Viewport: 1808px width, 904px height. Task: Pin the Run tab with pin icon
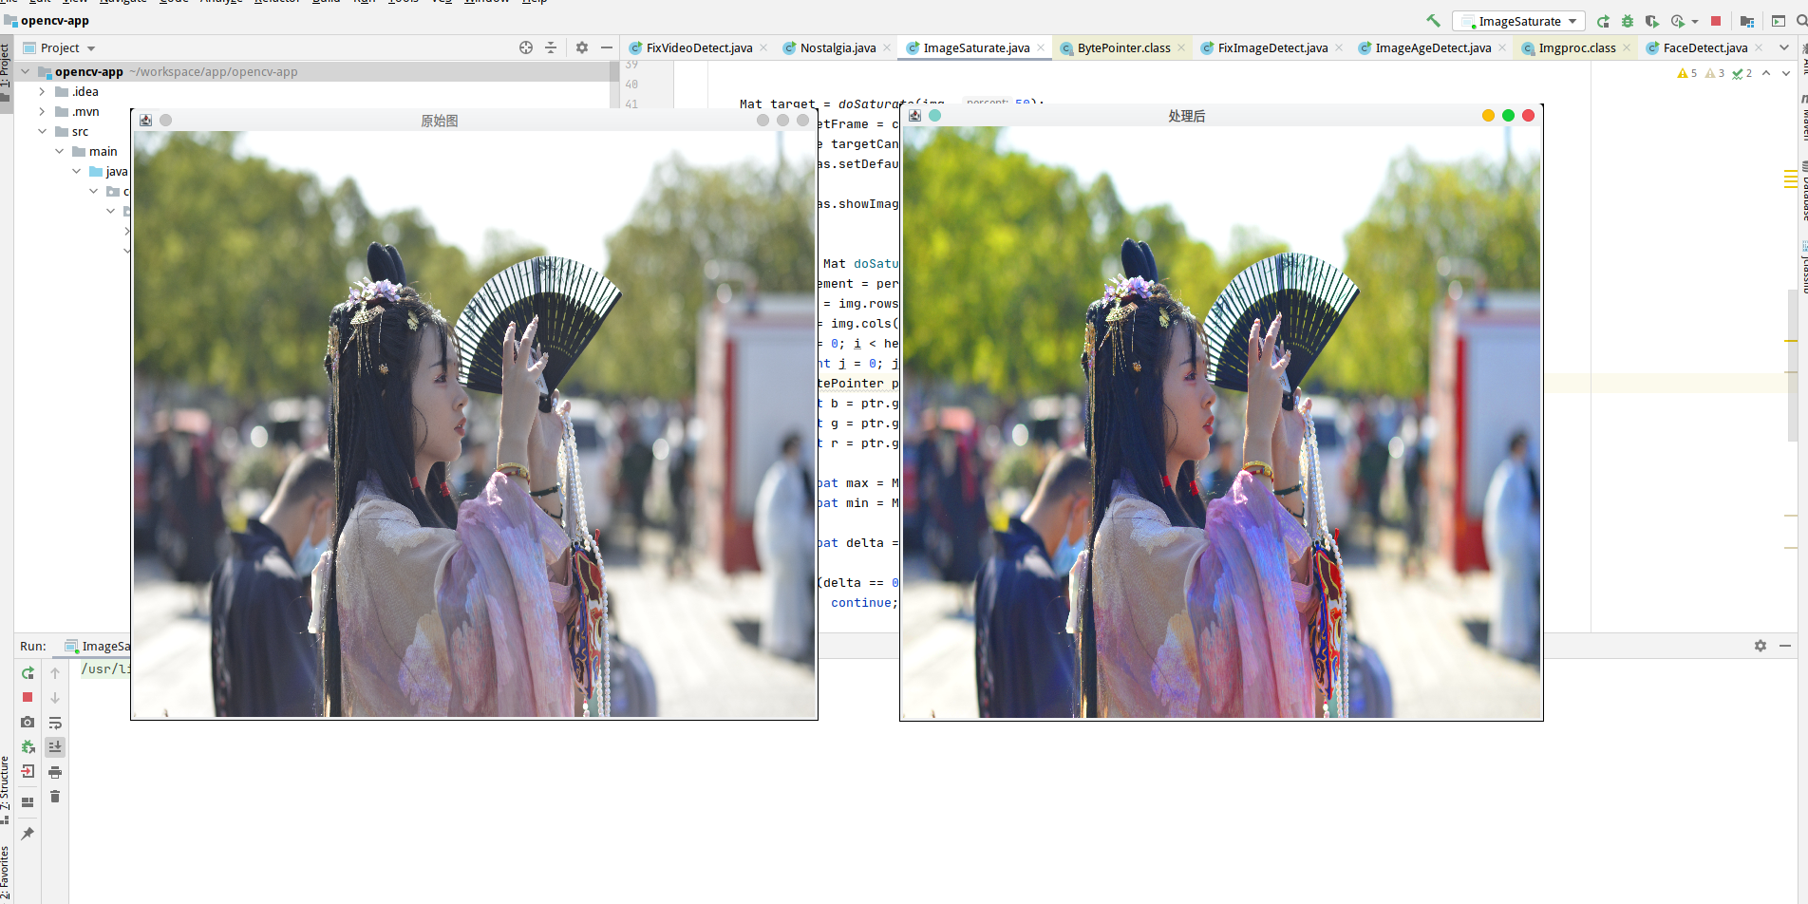pyautogui.click(x=28, y=833)
